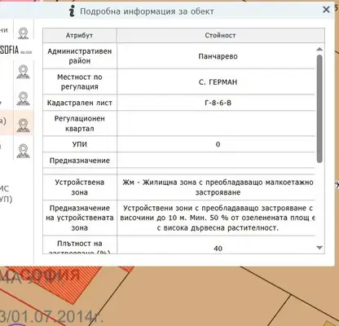Click the scroll up arrow of attributes table

(319, 50)
